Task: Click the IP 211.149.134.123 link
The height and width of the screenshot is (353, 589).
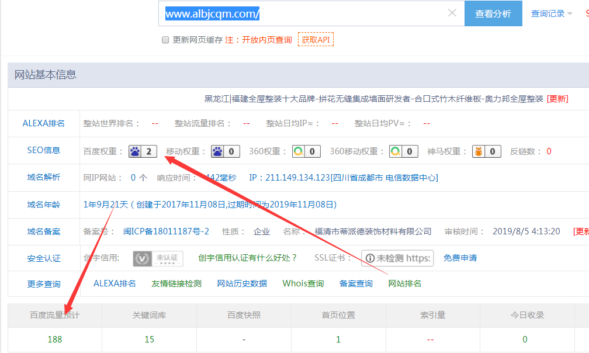Action: click(x=344, y=178)
